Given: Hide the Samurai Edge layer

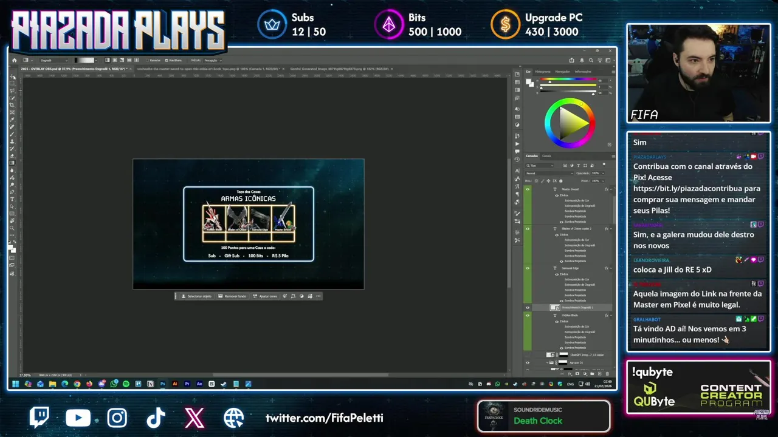Looking at the screenshot, I should (x=527, y=268).
